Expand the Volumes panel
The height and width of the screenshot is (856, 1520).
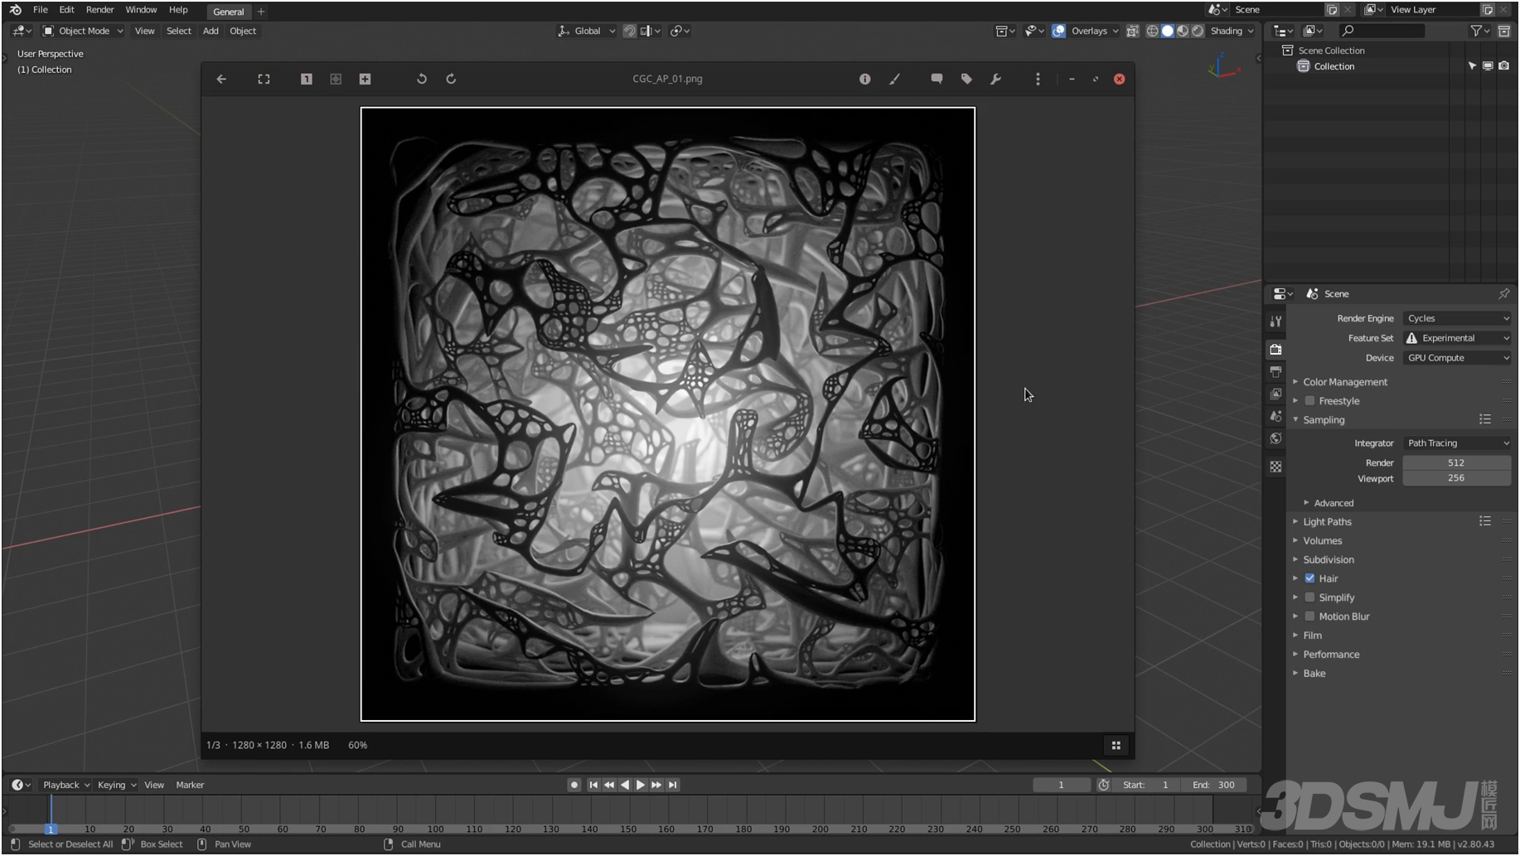coord(1322,541)
